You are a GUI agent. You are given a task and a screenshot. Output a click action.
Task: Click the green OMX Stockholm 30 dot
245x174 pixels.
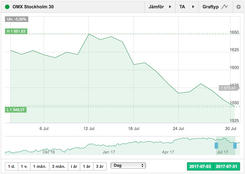7,7
